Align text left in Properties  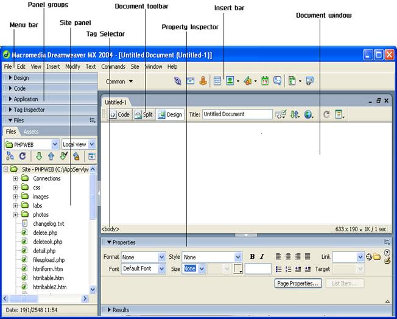click(278, 256)
